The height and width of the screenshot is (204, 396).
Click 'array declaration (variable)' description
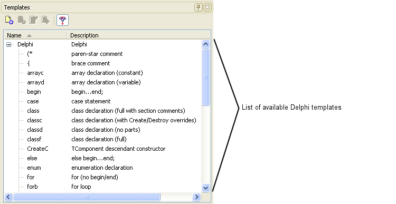click(x=106, y=82)
